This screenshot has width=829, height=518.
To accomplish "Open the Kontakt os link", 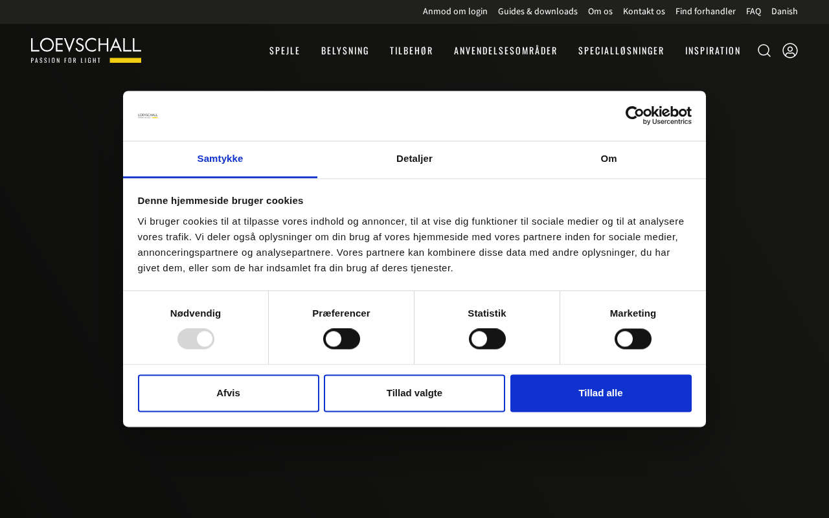I will pyautogui.click(x=644, y=11).
